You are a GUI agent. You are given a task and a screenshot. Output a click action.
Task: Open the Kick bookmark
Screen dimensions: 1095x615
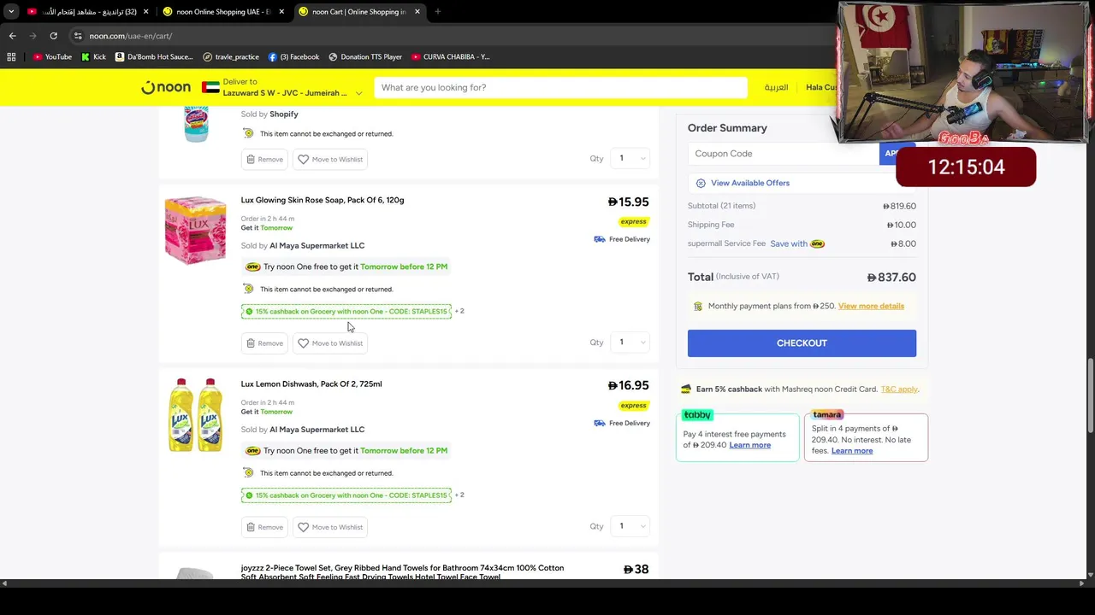(x=94, y=57)
